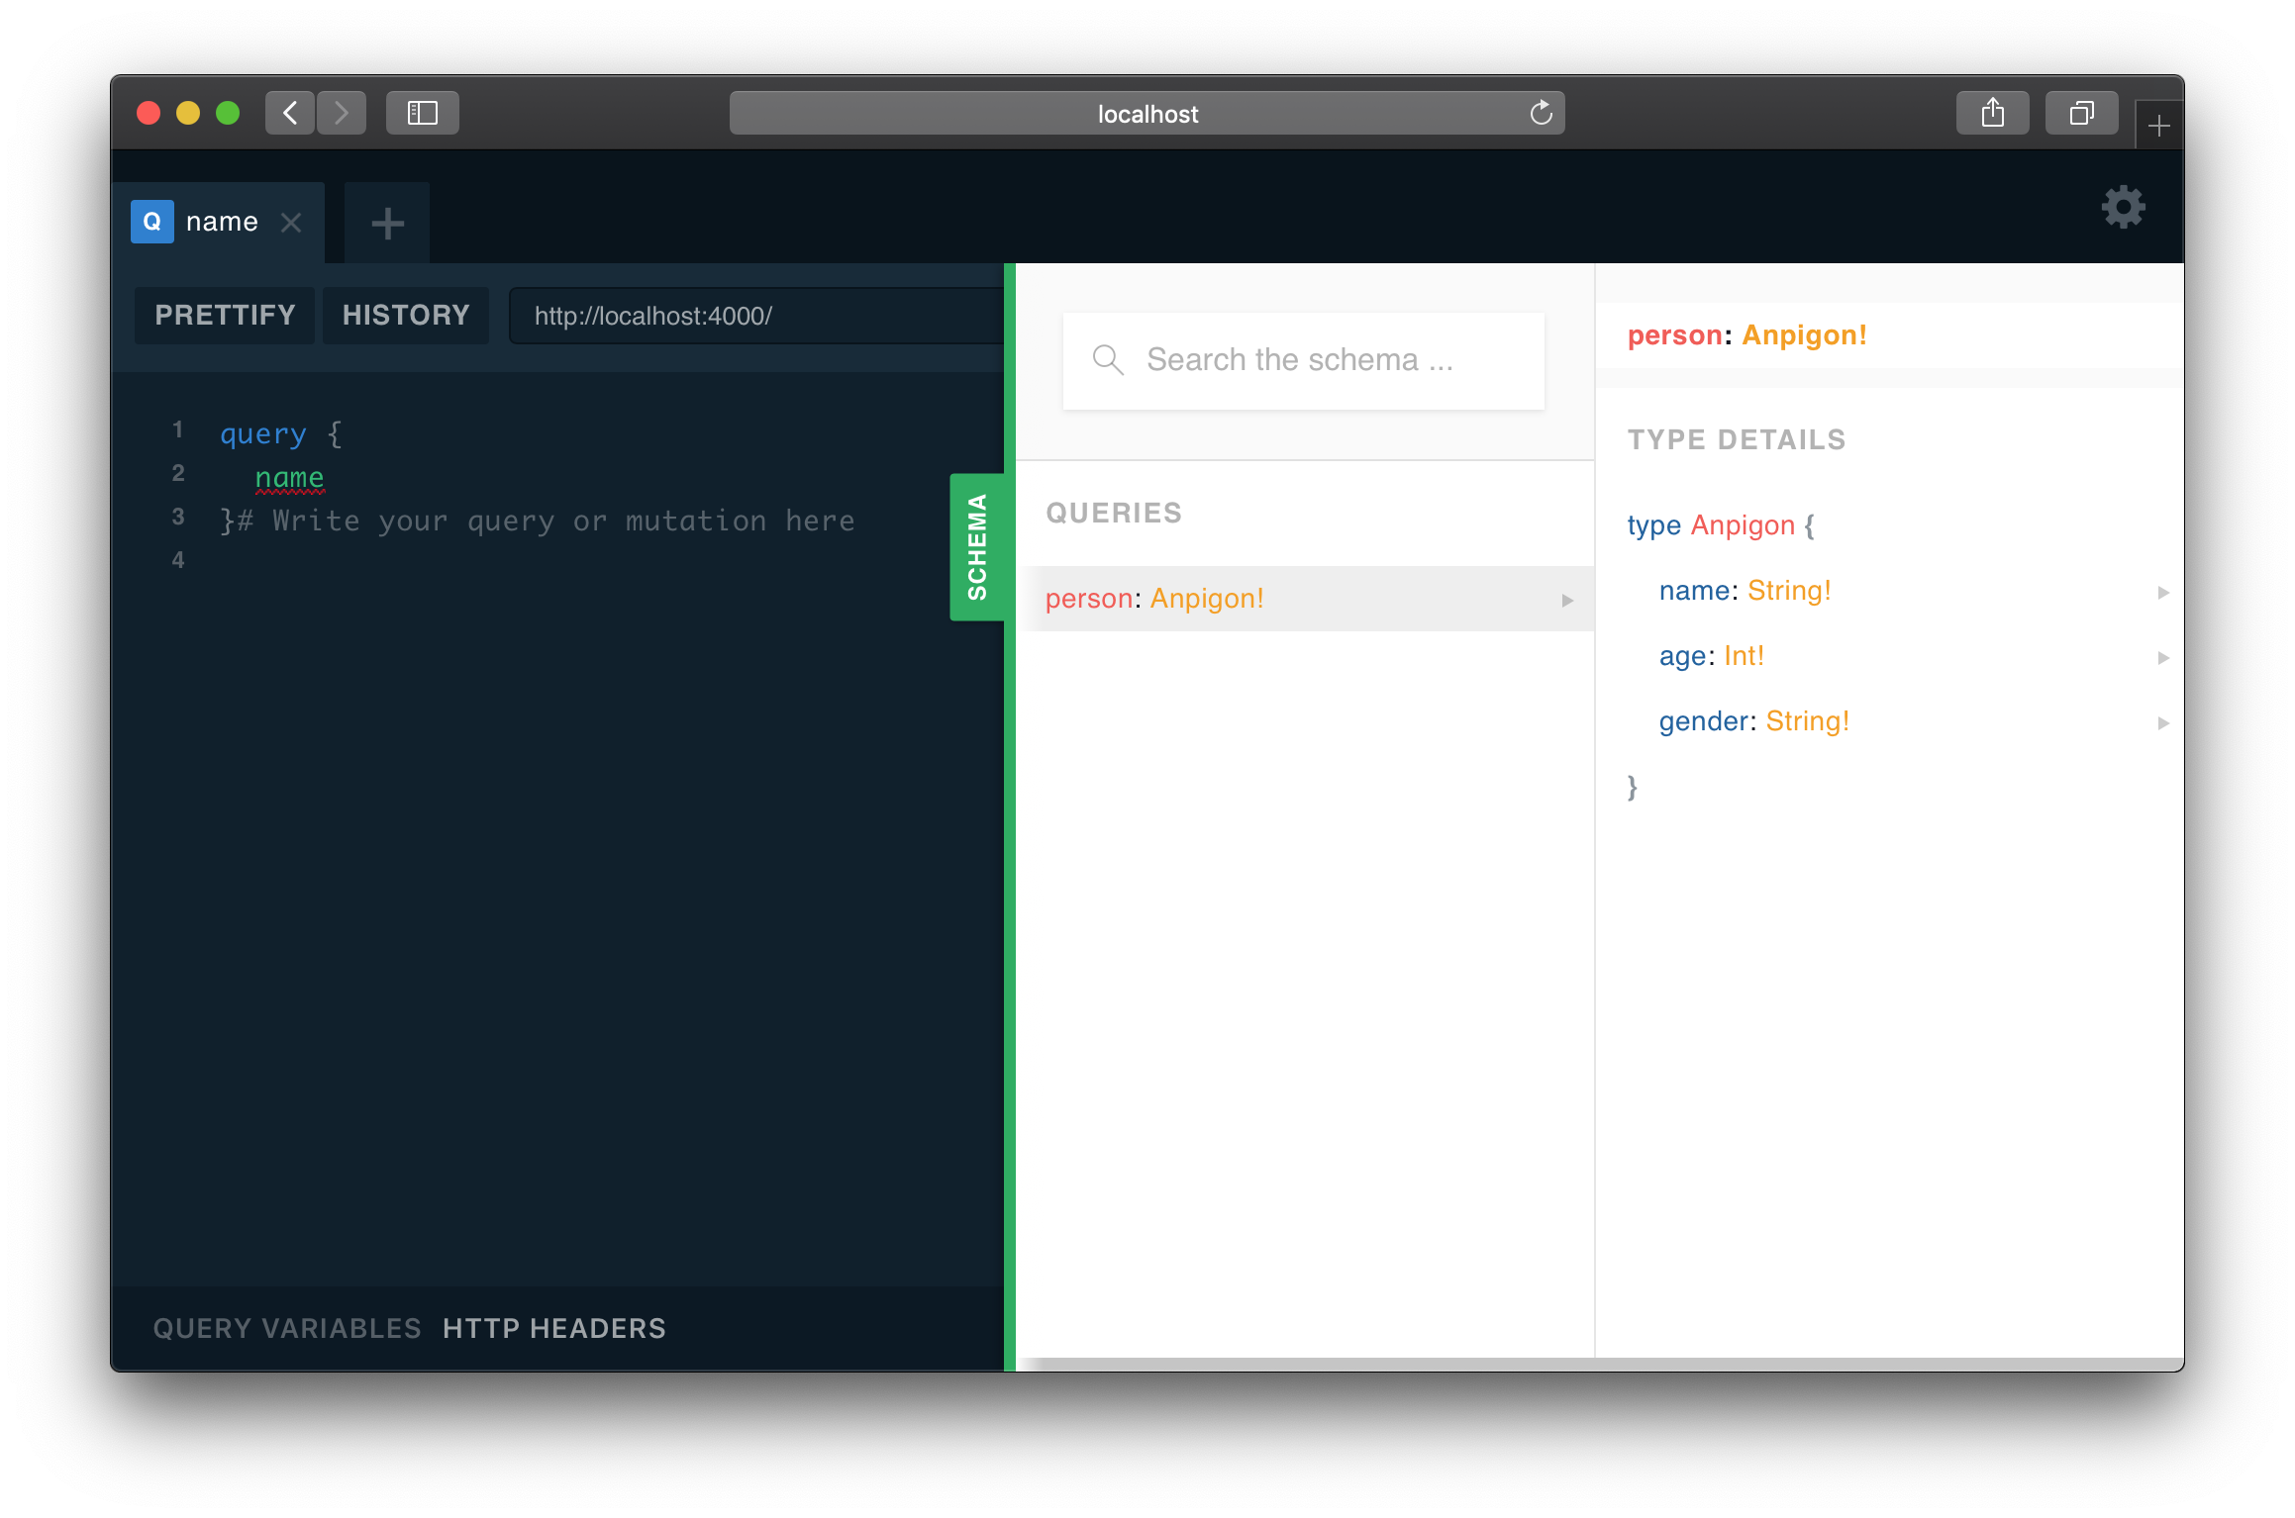Click the Safari back arrow
Screen dimensions: 2295x1518
(290, 113)
